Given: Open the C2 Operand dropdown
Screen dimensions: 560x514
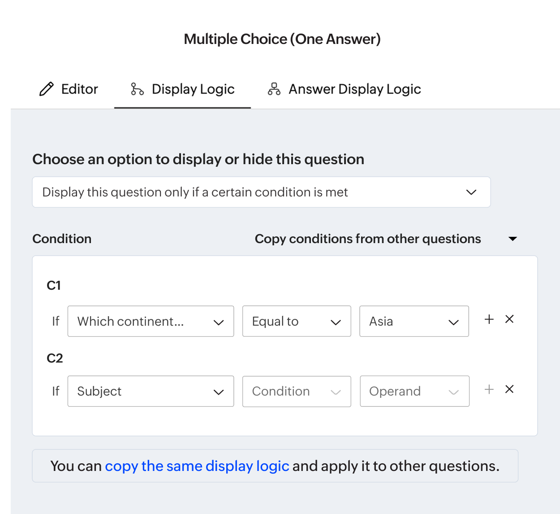Looking at the screenshot, I should 414,392.
